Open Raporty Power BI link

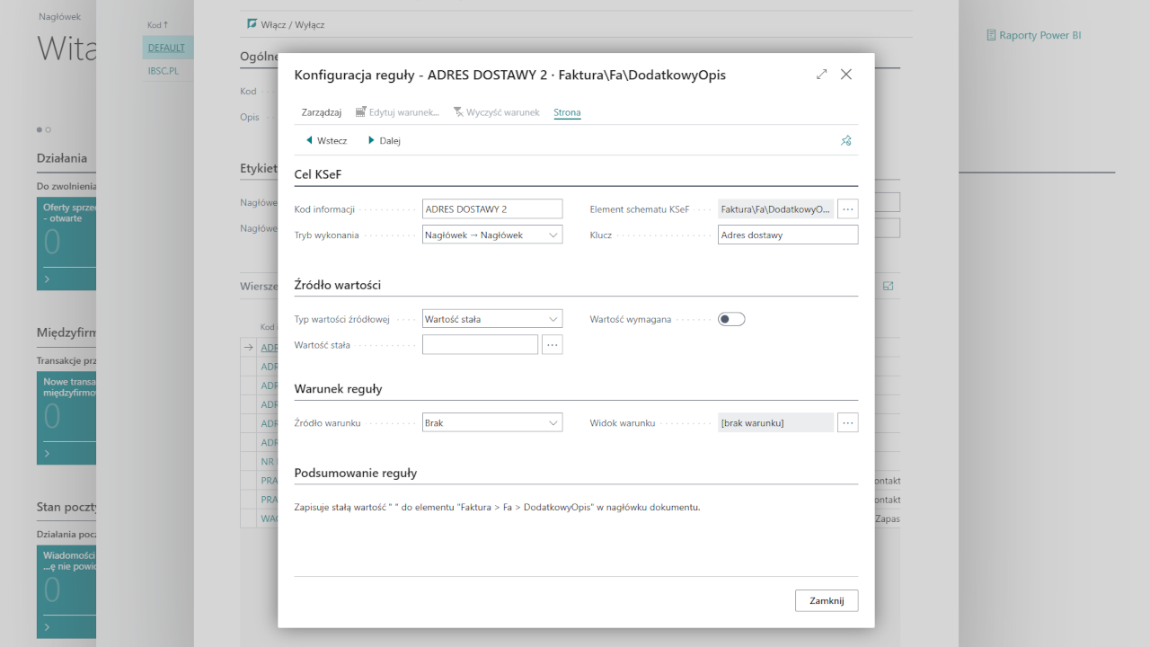[1033, 35]
